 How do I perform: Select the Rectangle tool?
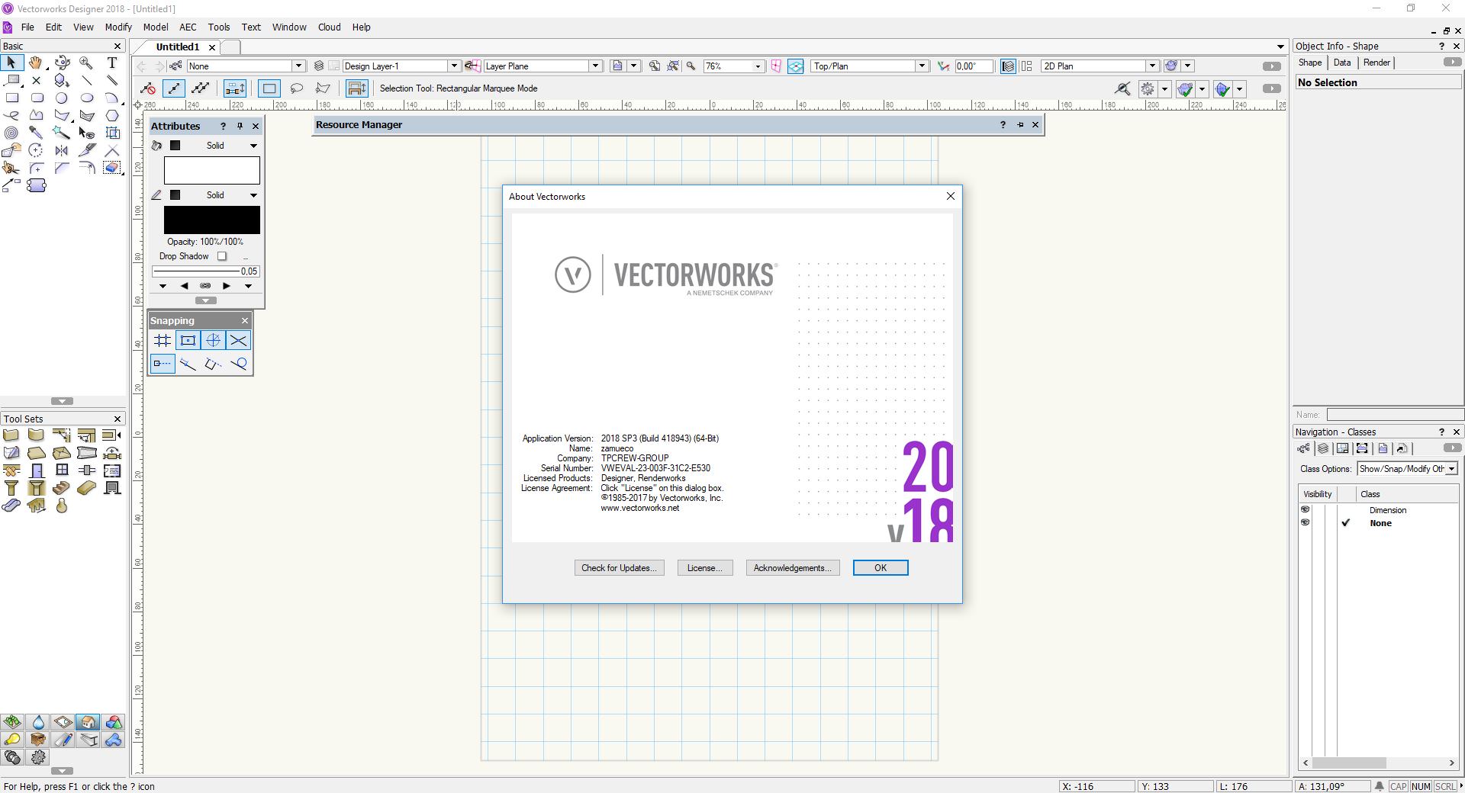pyautogui.click(x=11, y=98)
